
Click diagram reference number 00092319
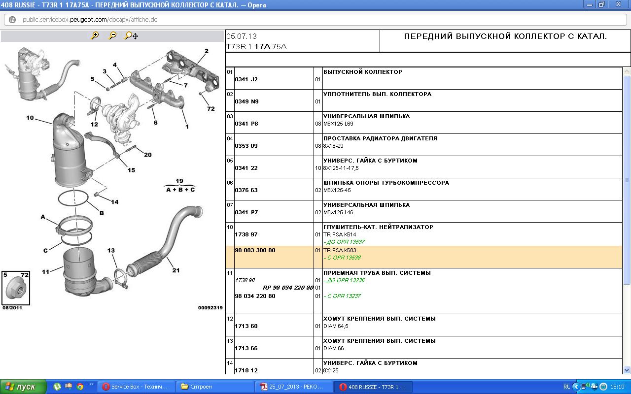tap(210, 308)
